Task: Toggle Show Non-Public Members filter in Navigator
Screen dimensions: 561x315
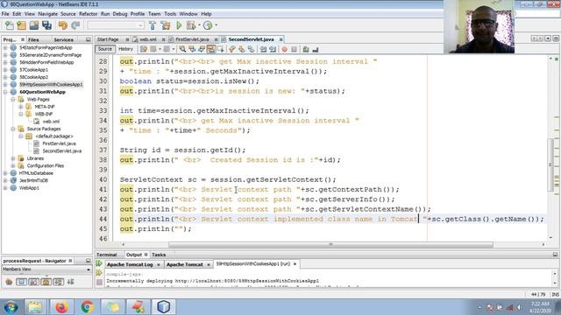Action: 46,282
